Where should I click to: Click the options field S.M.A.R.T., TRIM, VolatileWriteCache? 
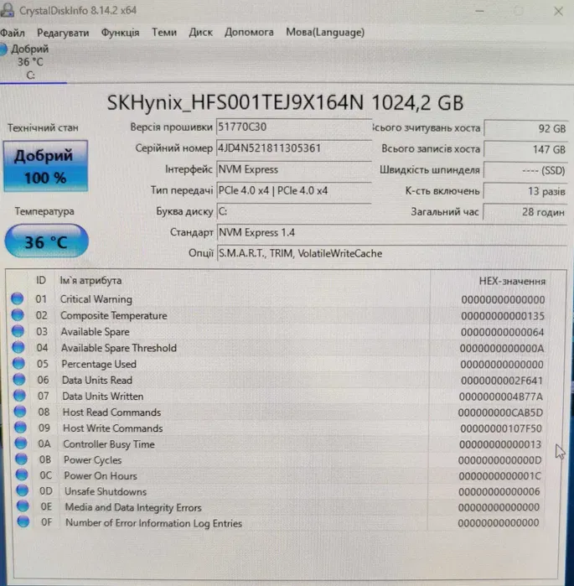(392, 253)
